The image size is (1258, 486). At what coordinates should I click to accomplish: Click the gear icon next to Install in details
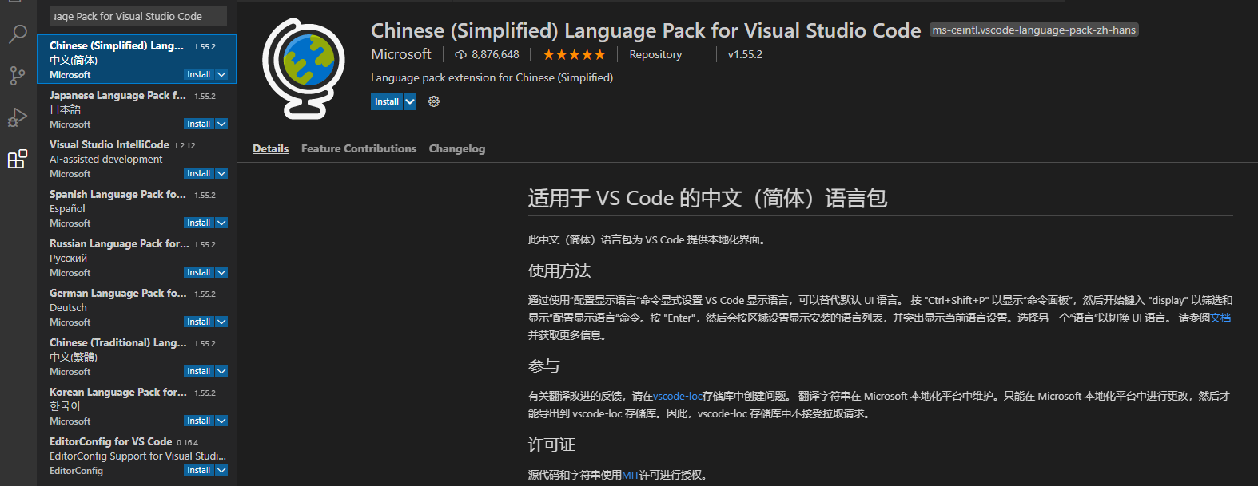(434, 101)
